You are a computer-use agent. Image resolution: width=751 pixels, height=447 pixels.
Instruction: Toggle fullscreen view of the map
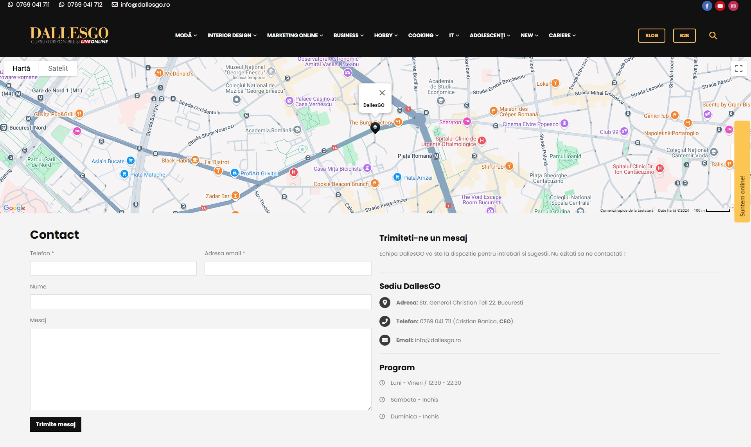pos(739,68)
